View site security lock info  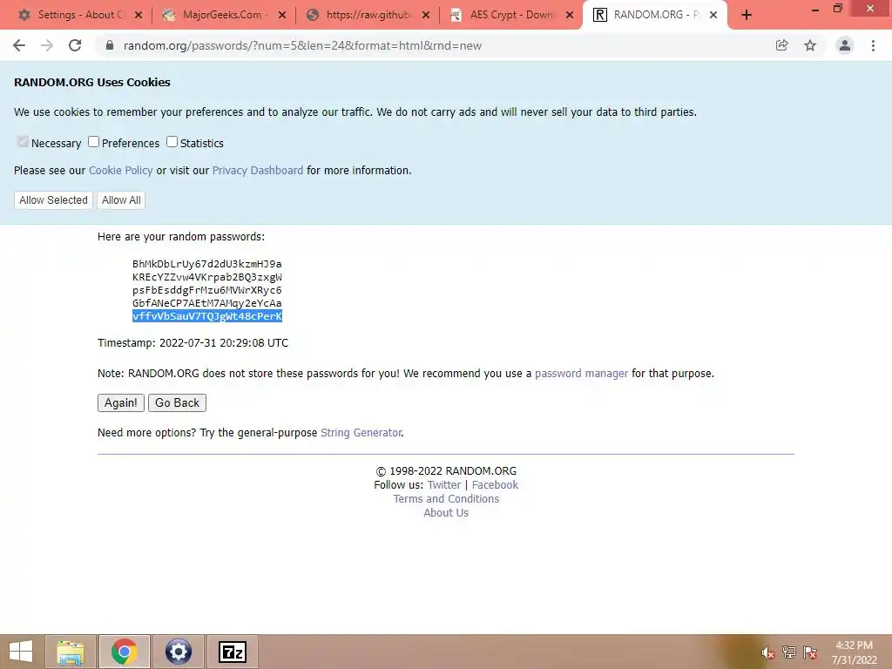click(110, 45)
